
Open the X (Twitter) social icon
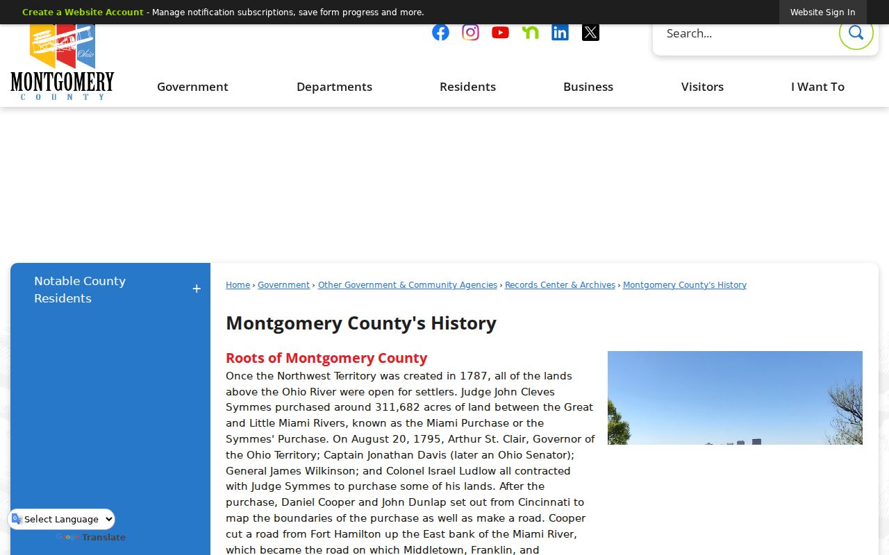[x=590, y=33]
